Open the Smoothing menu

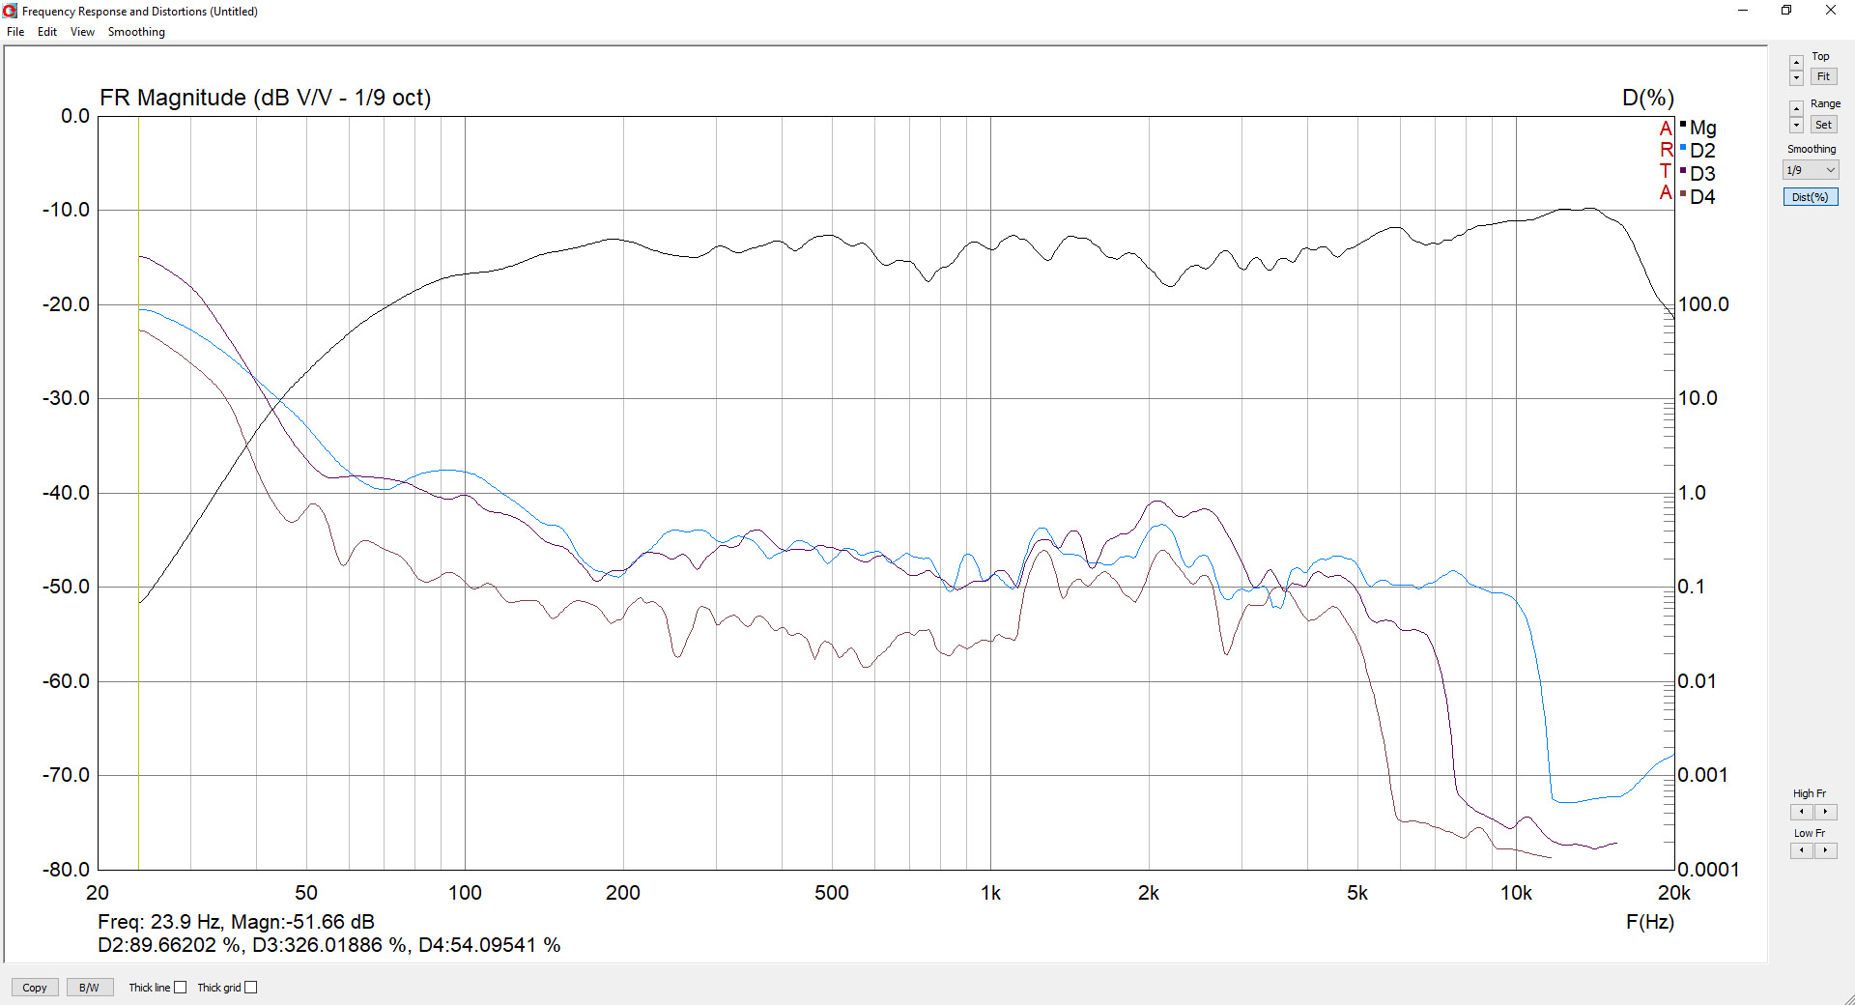click(x=136, y=32)
